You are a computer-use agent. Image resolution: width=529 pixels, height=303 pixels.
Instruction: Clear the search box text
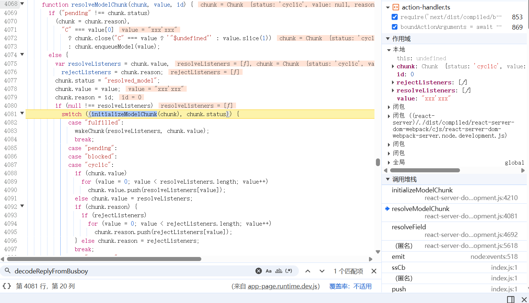click(x=259, y=271)
